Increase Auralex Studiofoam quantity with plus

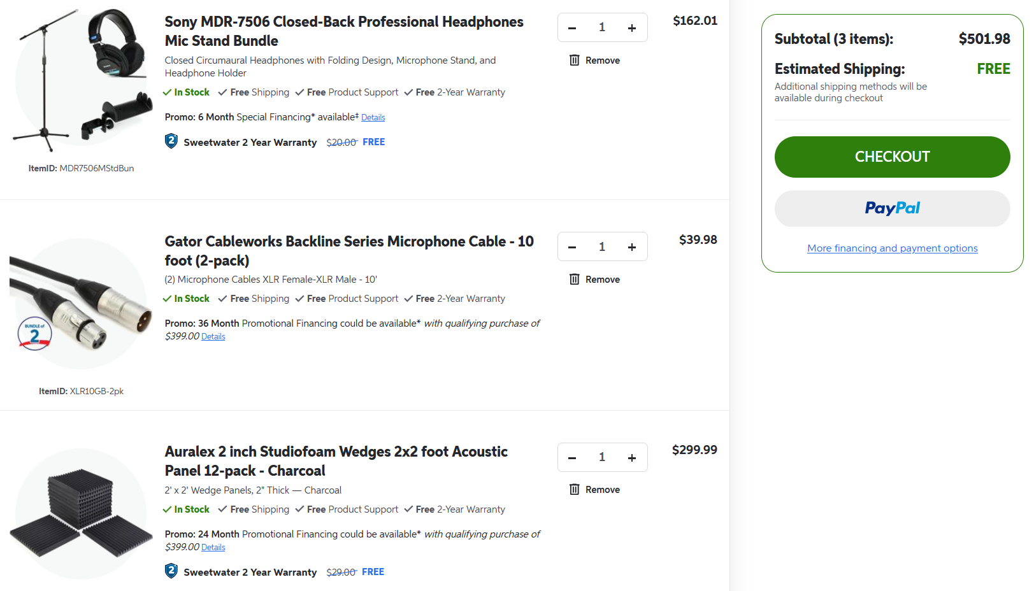631,458
